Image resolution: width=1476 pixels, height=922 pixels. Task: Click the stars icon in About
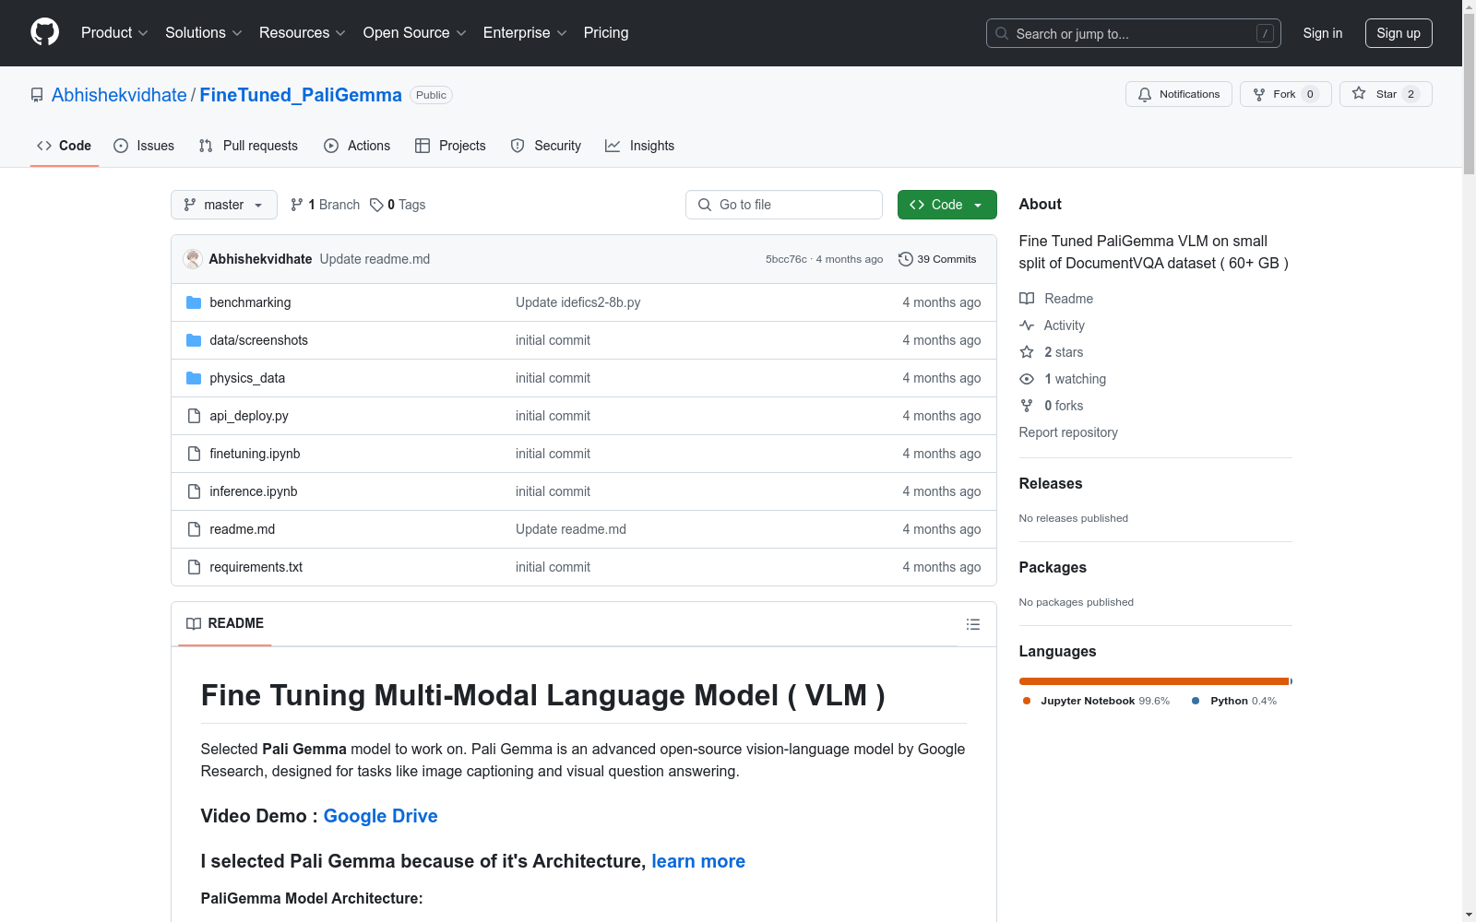coord(1027,352)
